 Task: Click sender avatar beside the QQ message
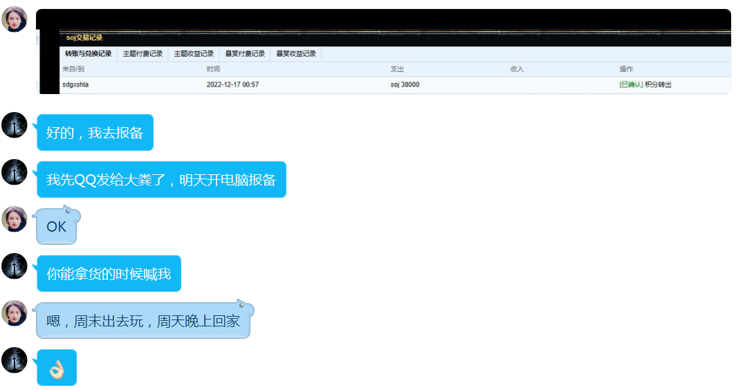(15, 172)
